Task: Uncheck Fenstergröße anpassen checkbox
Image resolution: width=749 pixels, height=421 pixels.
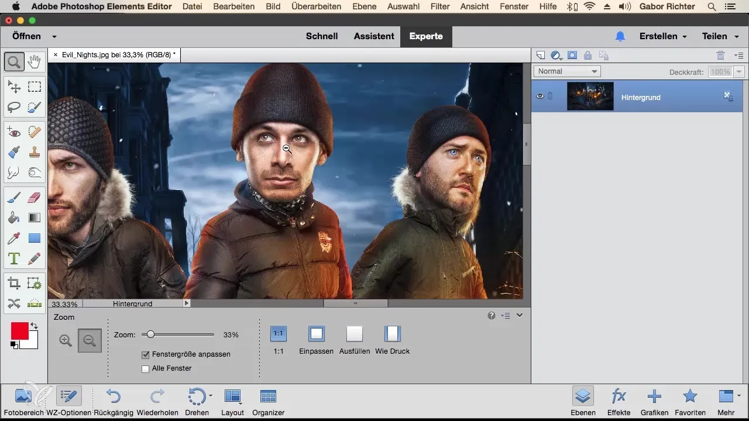Action: click(x=146, y=354)
